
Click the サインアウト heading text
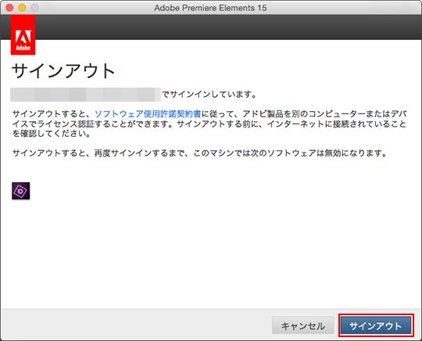(x=63, y=71)
